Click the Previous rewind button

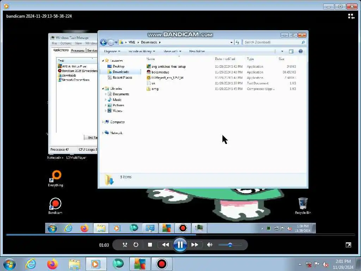165,245
